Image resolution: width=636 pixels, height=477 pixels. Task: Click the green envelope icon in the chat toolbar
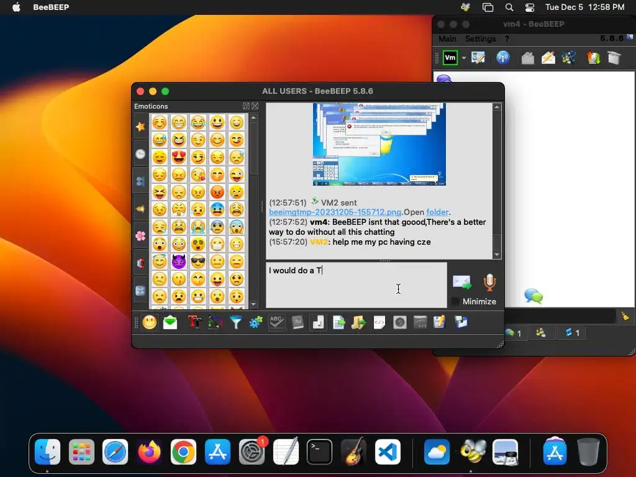170,322
